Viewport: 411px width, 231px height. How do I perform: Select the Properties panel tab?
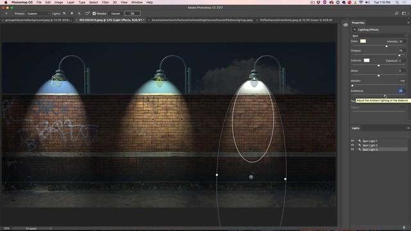click(358, 23)
